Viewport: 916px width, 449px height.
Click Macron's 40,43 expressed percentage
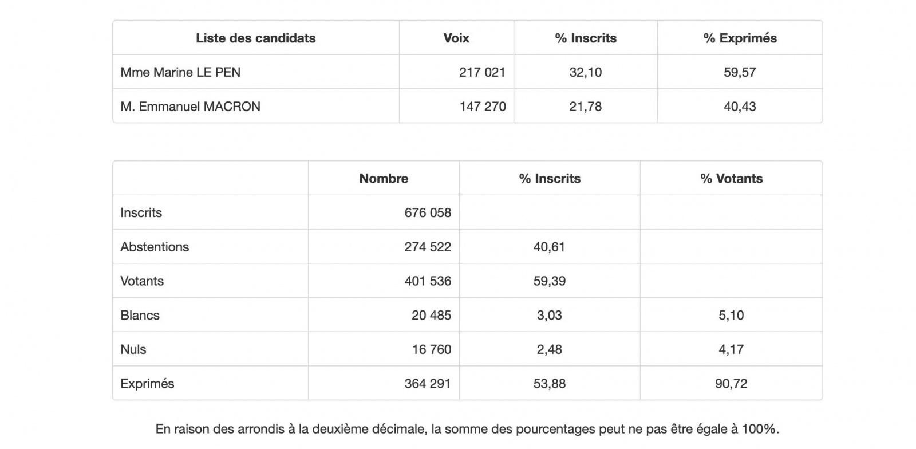point(740,107)
